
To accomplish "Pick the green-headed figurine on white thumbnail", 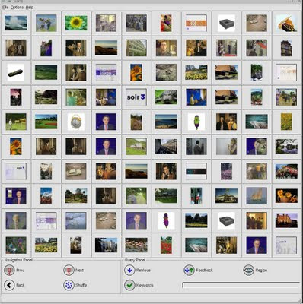I will [x=196, y=122].
